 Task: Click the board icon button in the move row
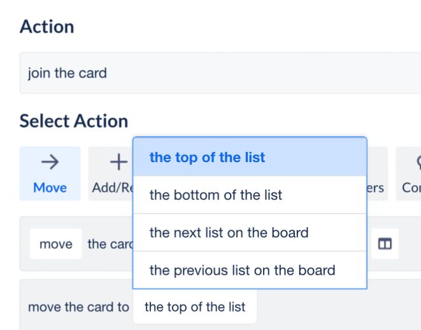pyautogui.click(x=385, y=244)
